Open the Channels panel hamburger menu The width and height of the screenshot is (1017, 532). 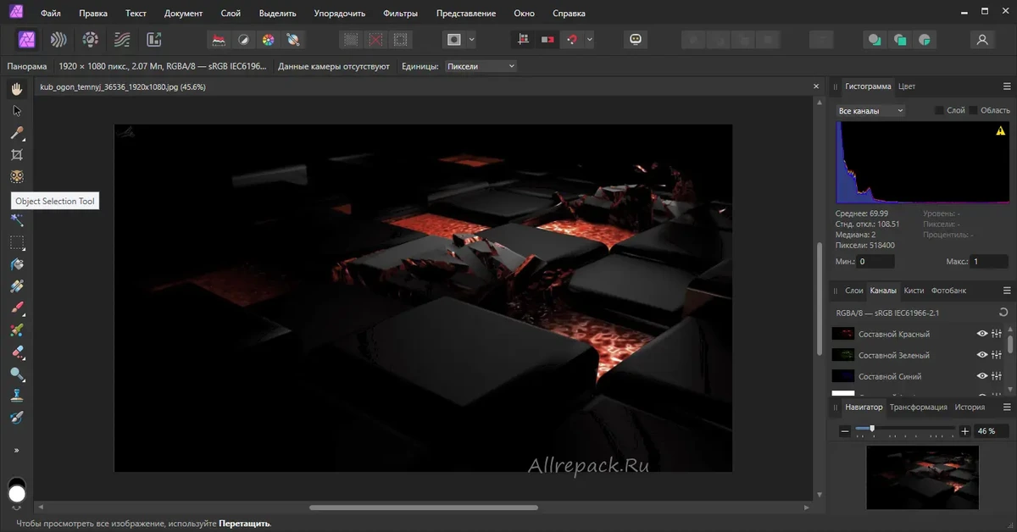[1007, 291]
